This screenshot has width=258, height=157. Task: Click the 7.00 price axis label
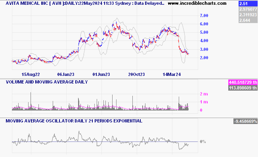tap(204, 16)
